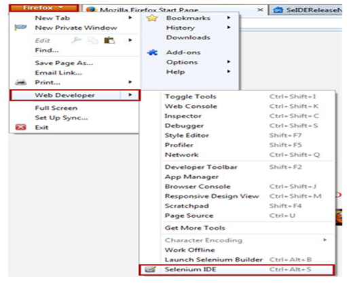Expand the Print submenu arrow
This screenshot has width=347, height=285.
click(130, 82)
